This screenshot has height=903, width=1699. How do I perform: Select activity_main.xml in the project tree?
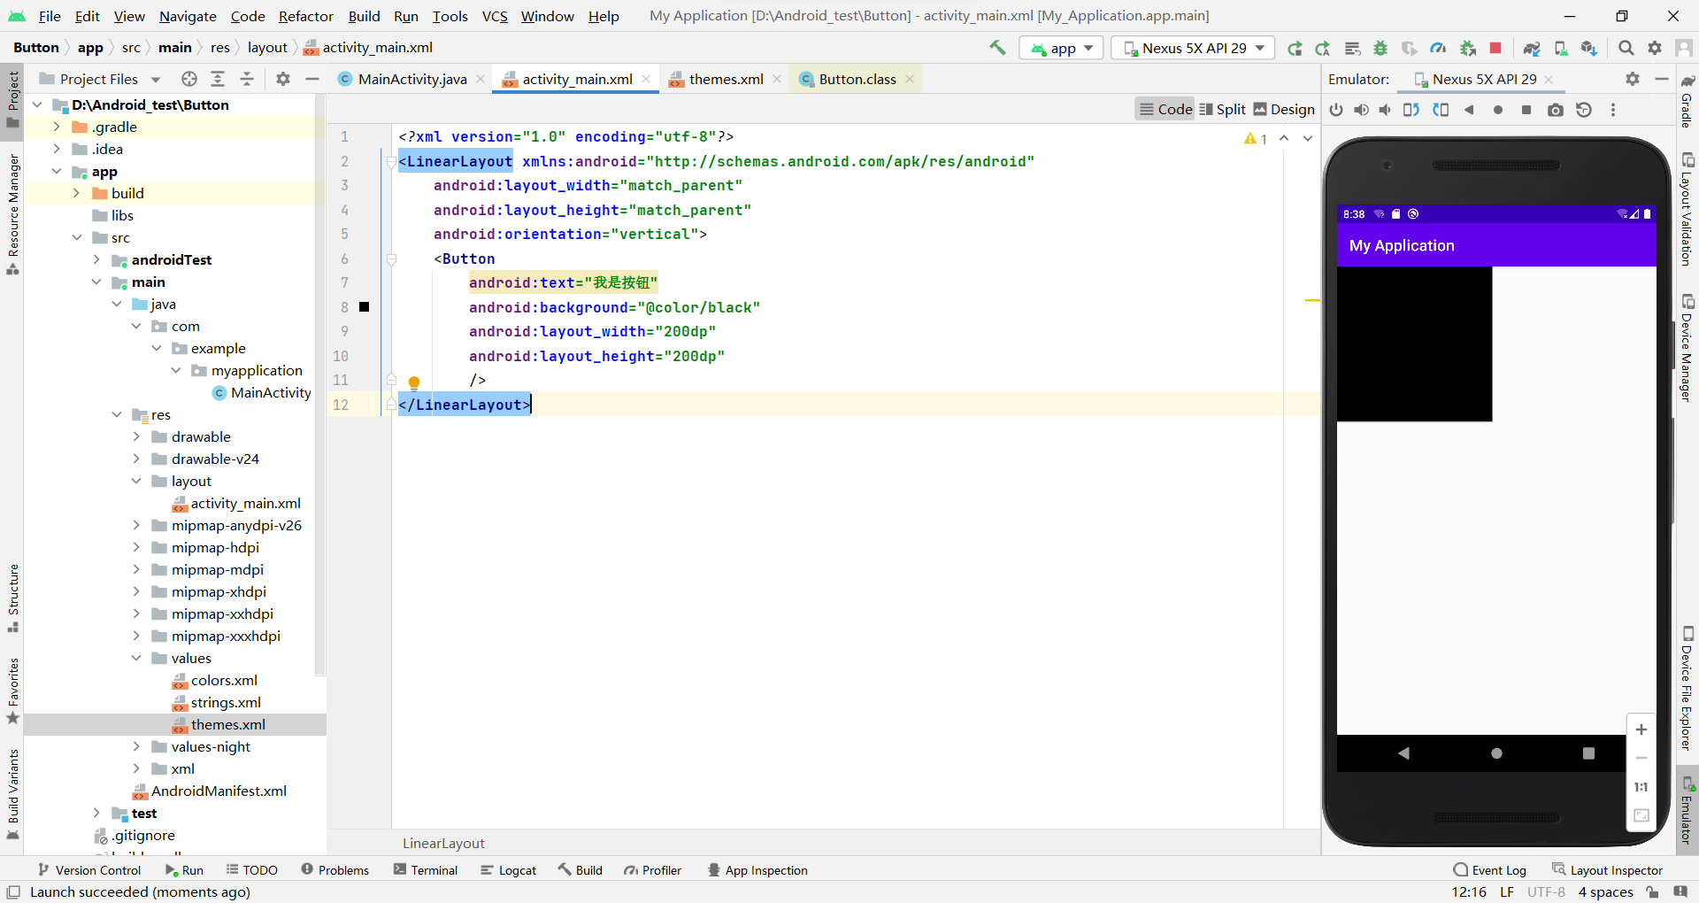(x=244, y=503)
